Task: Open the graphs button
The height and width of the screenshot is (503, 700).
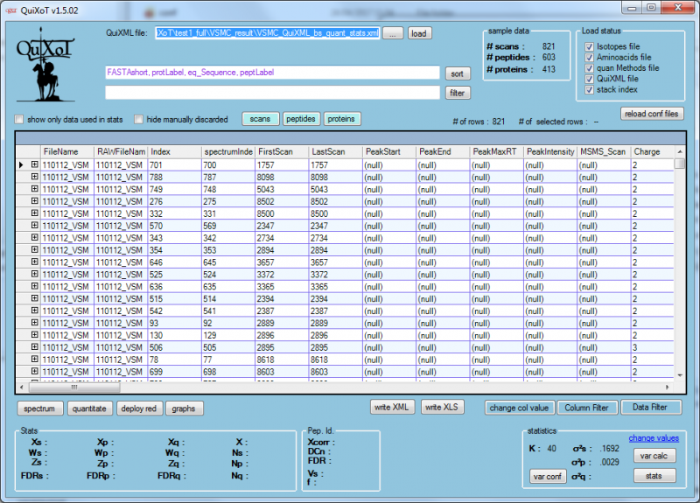Action: point(184,409)
